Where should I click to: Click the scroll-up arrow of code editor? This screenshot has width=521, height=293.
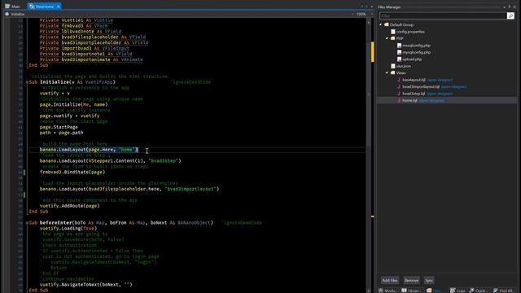tap(369, 22)
